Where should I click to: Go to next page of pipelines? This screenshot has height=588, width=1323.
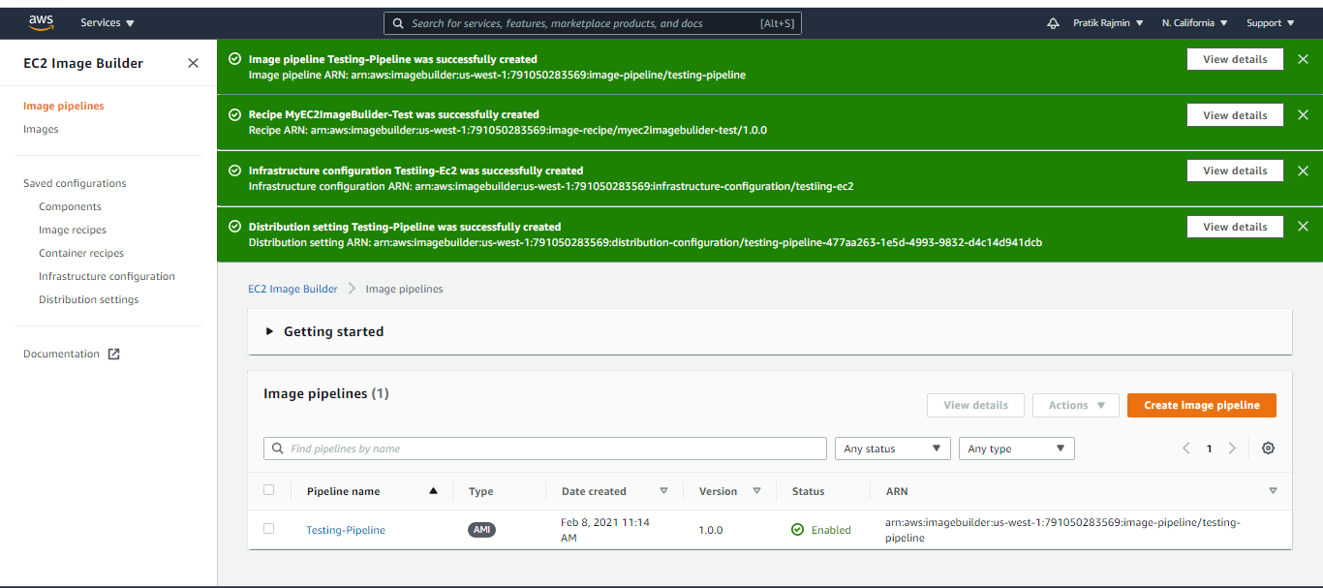tap(1232, 449)
